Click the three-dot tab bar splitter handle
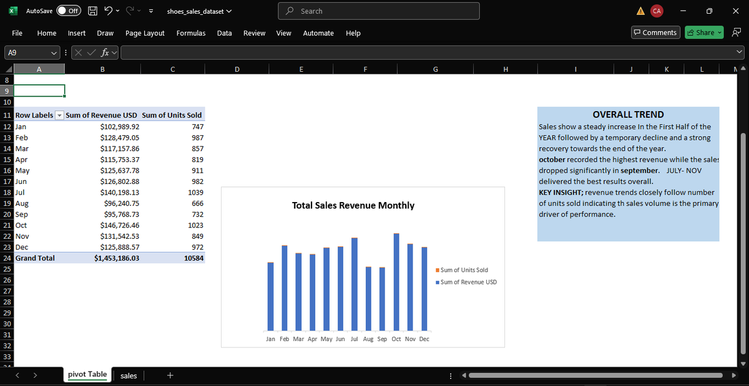This screenshot has width=749, height=386. [451, 375]
